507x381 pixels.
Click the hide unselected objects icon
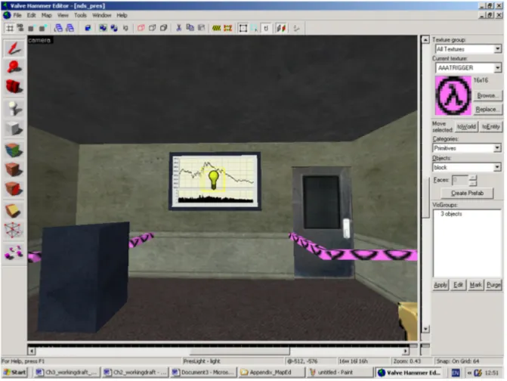click(153, 29)
